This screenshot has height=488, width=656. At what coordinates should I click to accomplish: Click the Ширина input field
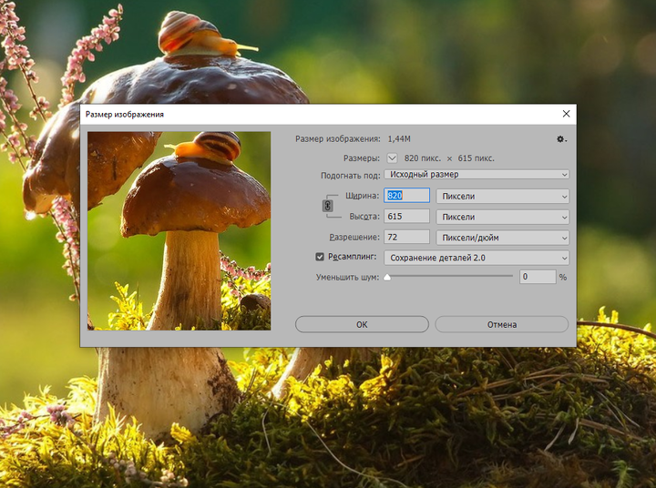click(x=406, y=195)
